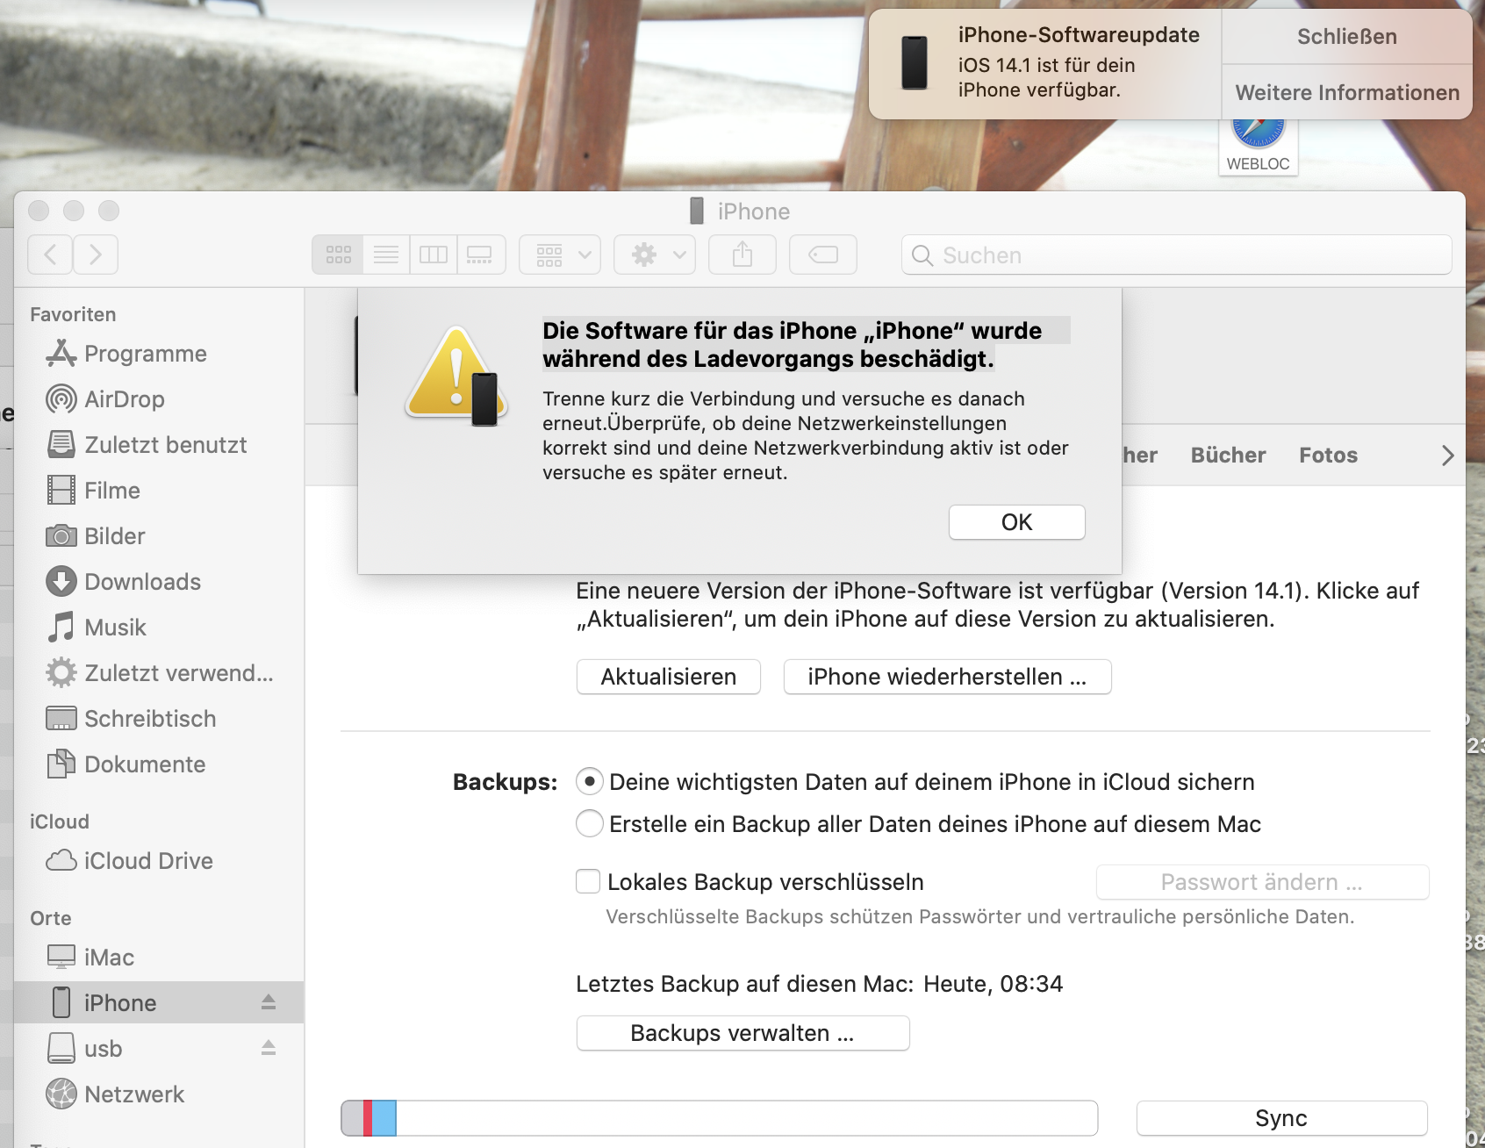Screen dimensions: 1485x1148
Task: Select the usb drive in sidebar
Action: 159,1049
